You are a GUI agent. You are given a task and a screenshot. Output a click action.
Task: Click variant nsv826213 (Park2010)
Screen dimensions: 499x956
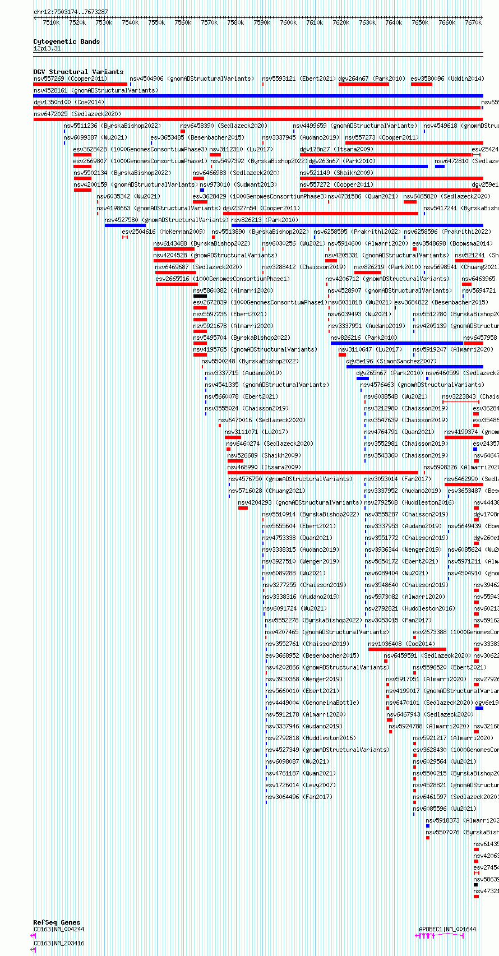265,220
